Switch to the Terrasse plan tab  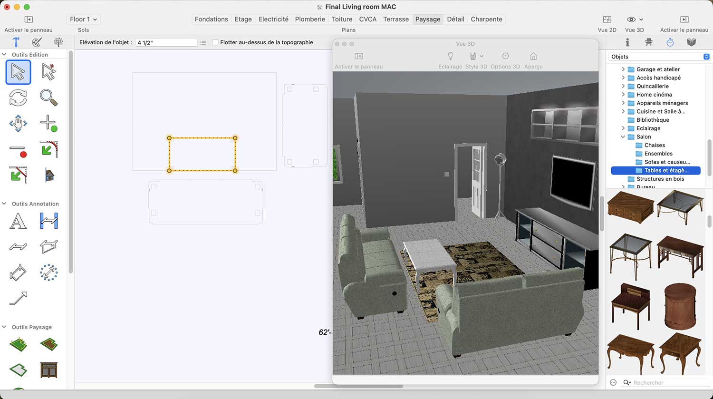click(x=396, y=19)
